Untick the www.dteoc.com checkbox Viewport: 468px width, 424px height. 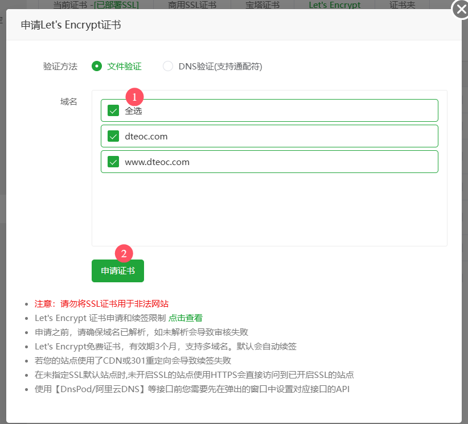point(113,162)
